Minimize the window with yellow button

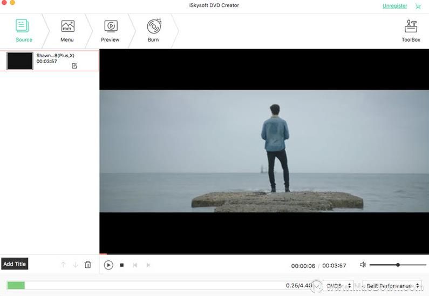(12, 3)
